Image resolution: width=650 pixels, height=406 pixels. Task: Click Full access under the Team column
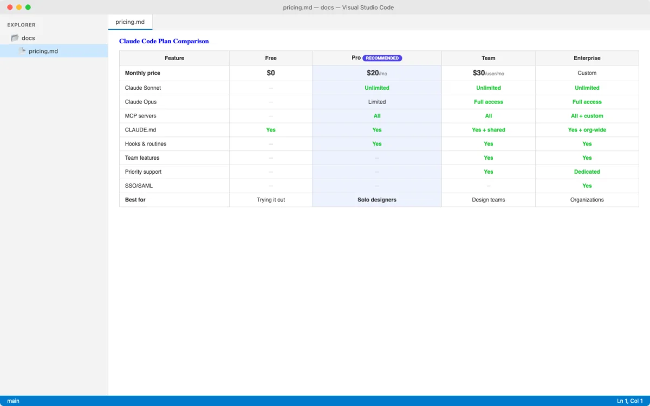pyautogui.click(x=489, y=102)
